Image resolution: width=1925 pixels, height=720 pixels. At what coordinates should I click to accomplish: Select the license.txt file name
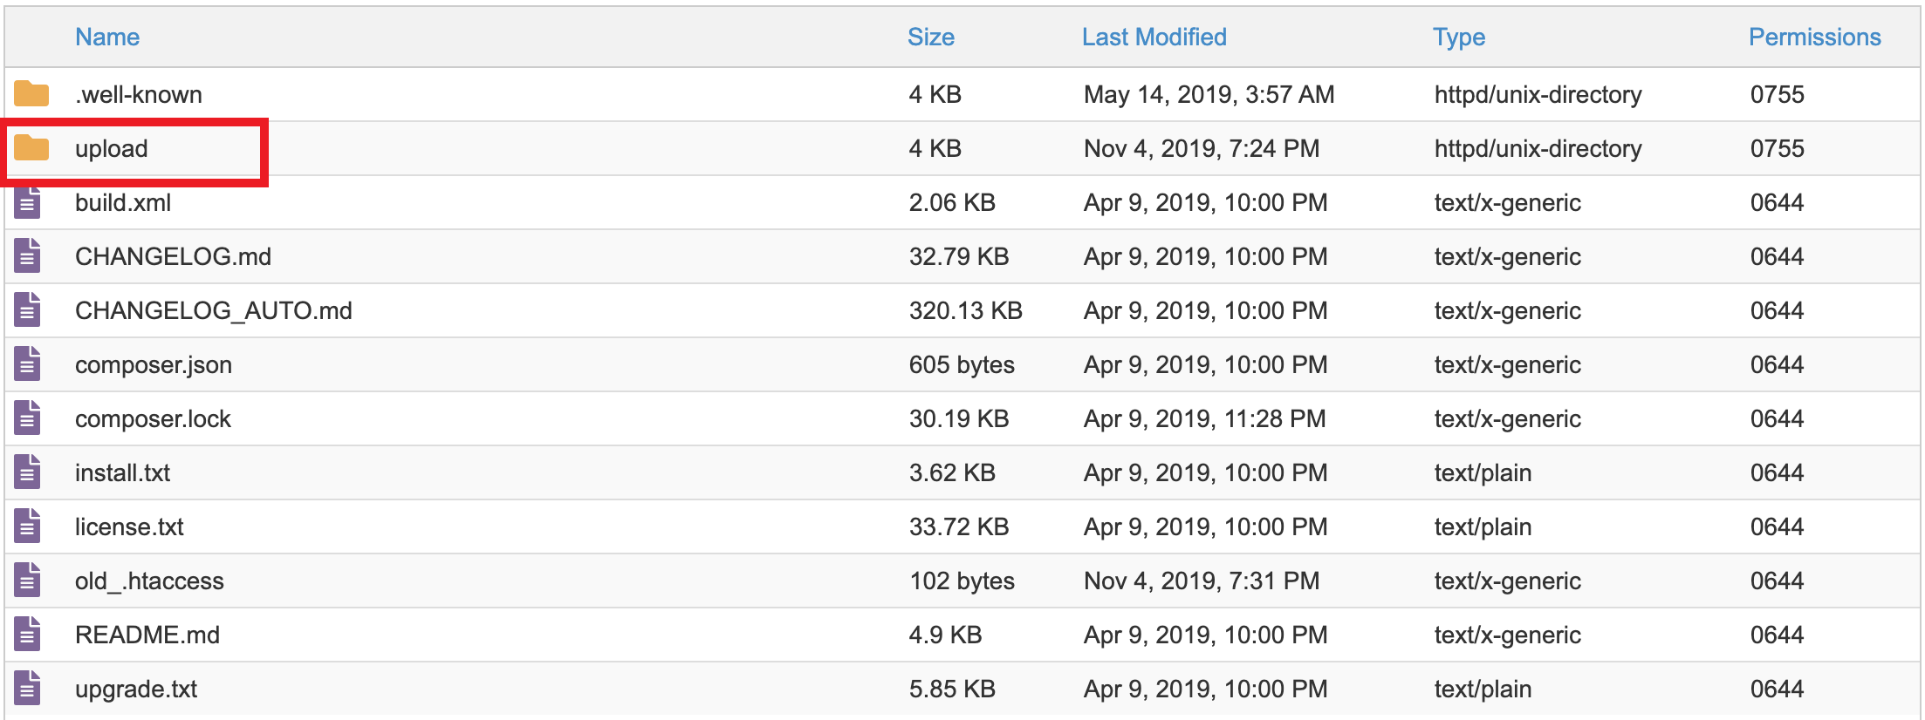pos(129,526)
